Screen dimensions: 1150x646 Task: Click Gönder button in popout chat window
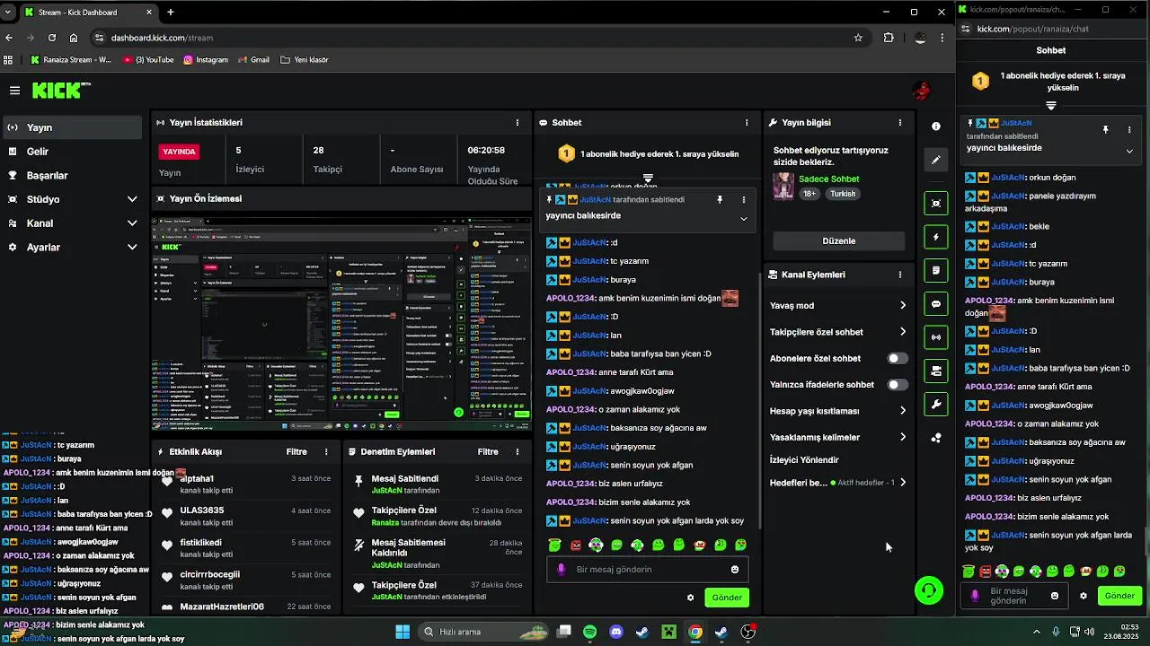(1119, 596)
